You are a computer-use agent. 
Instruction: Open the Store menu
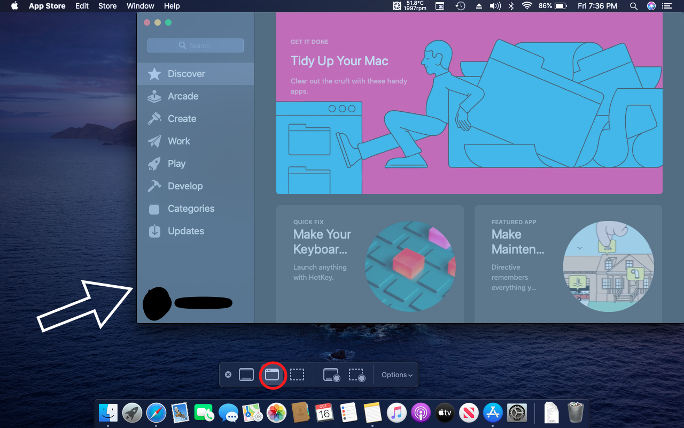click(x=107, y=6)
